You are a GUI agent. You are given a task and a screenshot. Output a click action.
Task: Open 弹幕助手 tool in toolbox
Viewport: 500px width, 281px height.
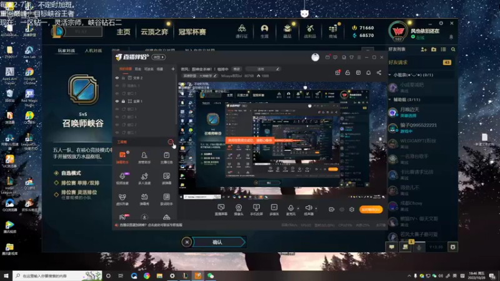[x=122, y=158]
